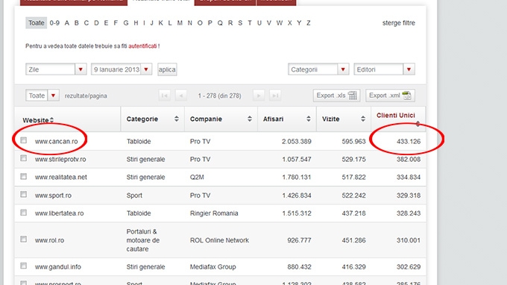The image size is (507, 285).
Task: Click sterge filtre link
Action: pos(399,23)
